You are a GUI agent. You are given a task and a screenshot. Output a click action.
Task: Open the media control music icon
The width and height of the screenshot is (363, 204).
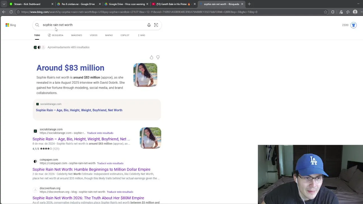[x=341, y=12]
